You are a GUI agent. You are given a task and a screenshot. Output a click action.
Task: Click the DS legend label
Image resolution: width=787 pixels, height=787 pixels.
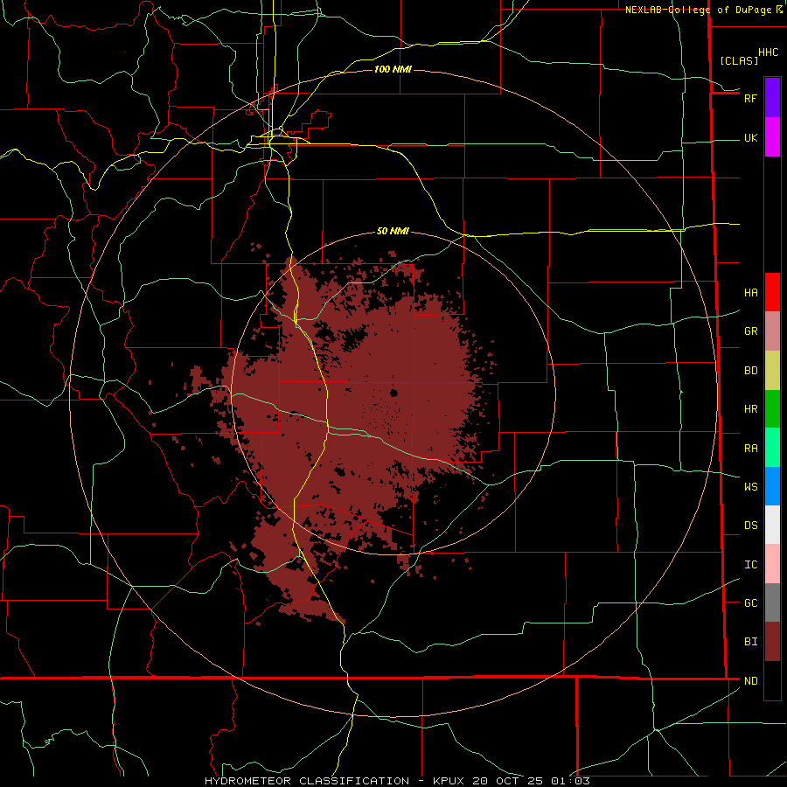[x=750, y=526]
